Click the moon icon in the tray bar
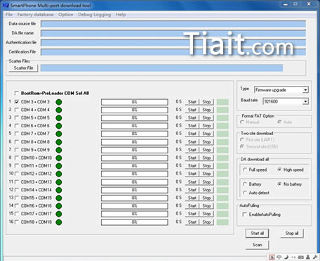Viewport: 320px width, 261px height. 286,257
